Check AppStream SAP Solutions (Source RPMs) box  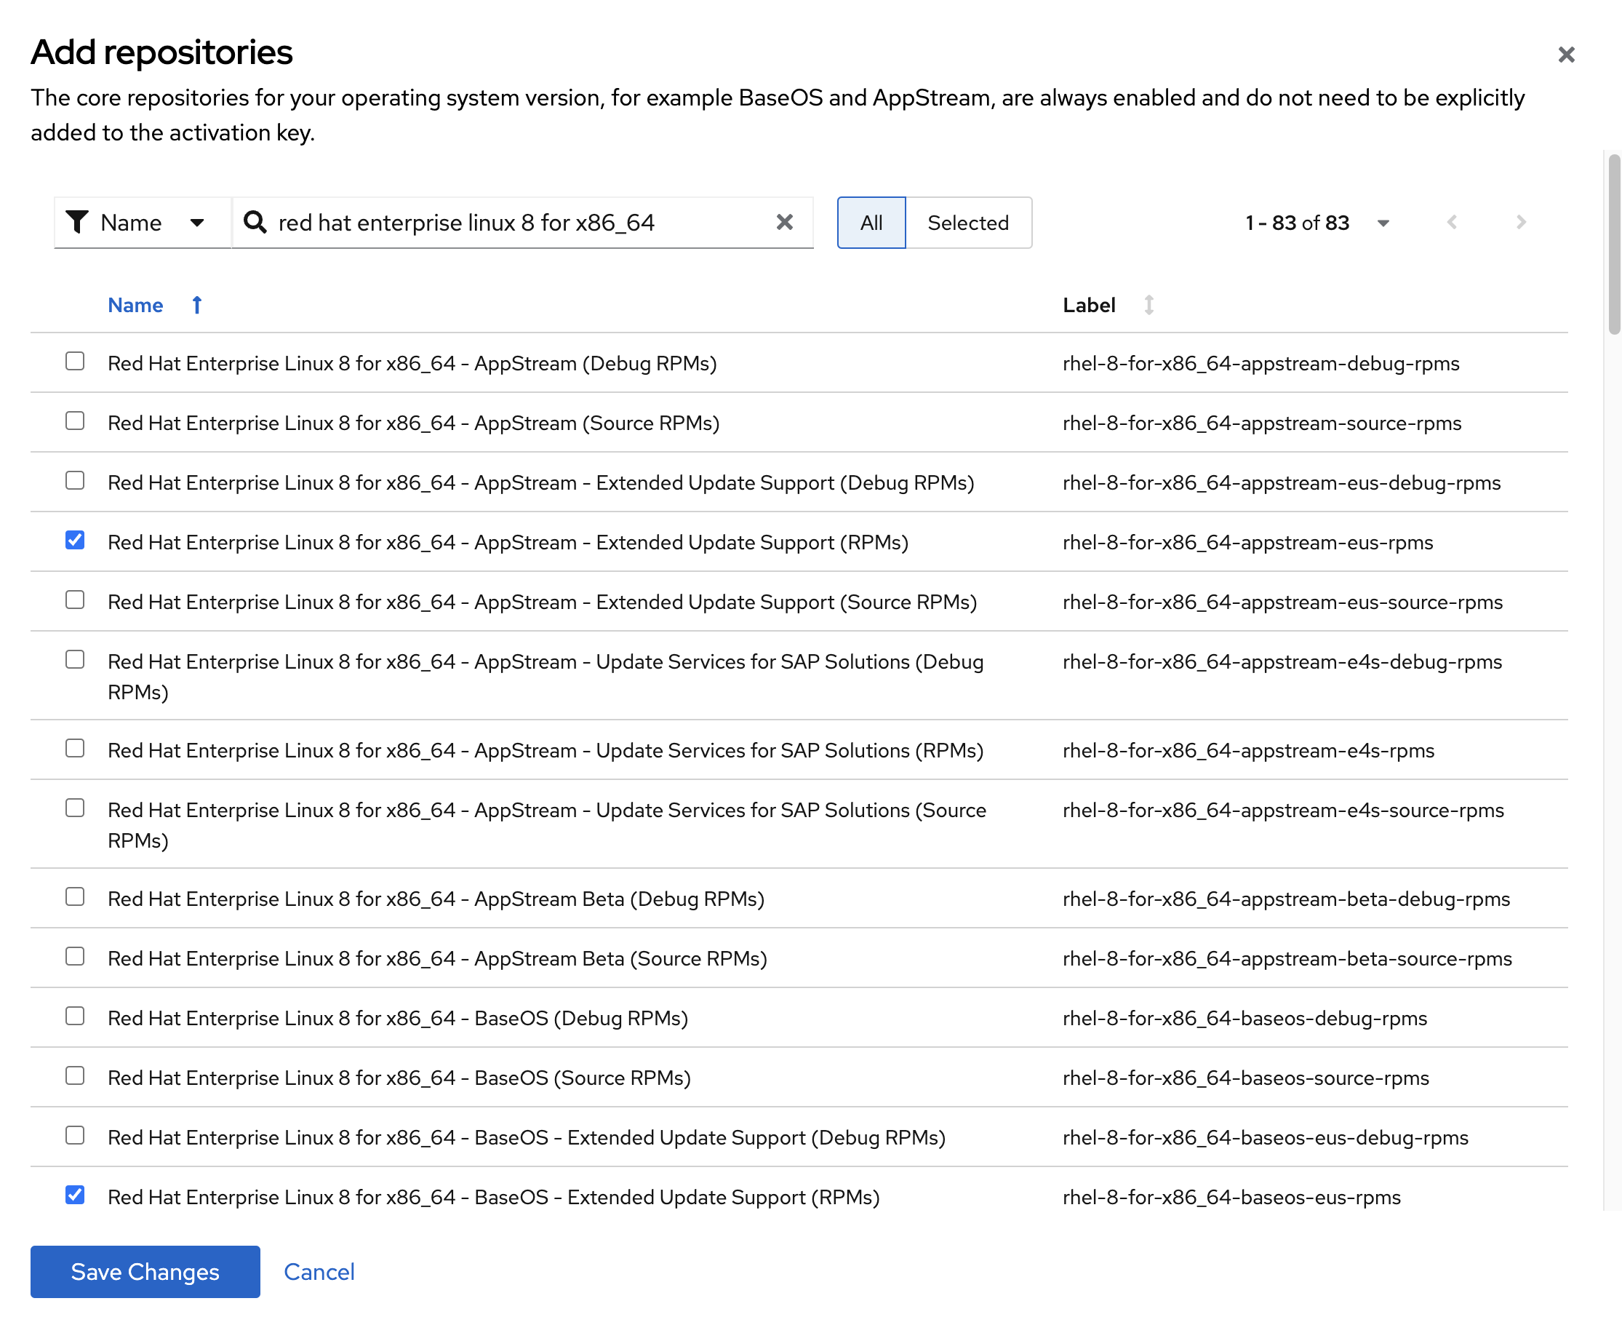click(75, 808)
